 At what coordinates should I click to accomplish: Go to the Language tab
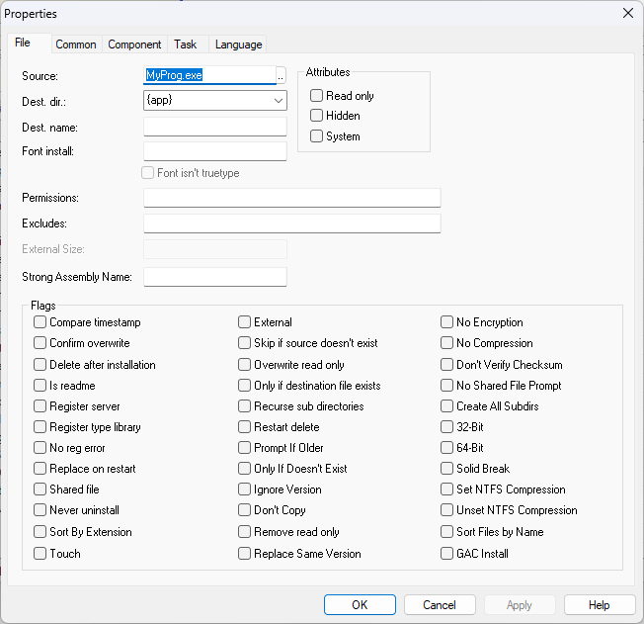[x=239, y=45]
